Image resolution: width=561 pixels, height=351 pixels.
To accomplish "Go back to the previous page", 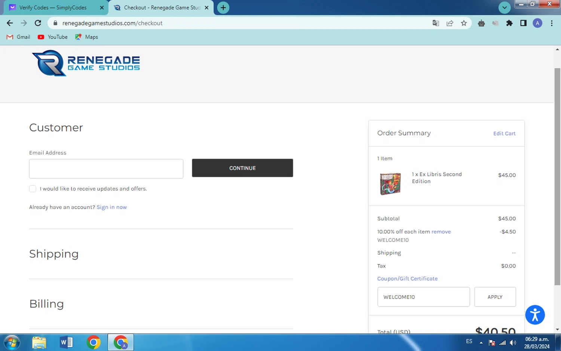I will click(x=10, y=23).
